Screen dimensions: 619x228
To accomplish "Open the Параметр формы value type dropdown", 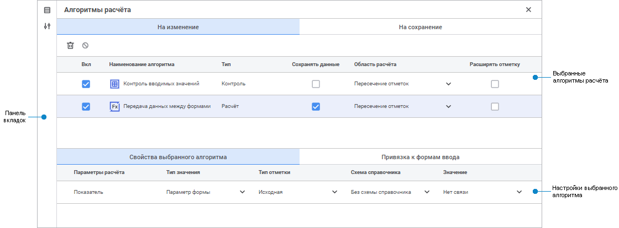I will point(242,192).
